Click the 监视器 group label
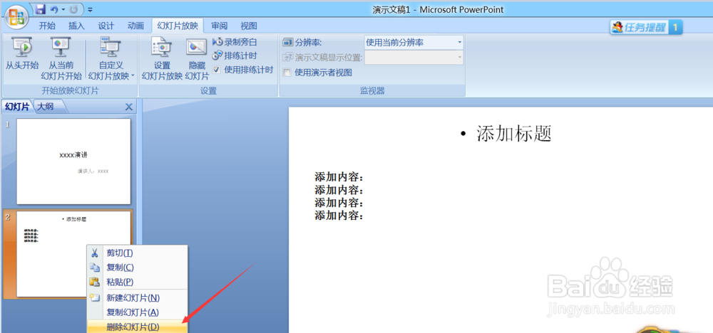Viewport: 713px width, 333px height. (x=372, y=91)
